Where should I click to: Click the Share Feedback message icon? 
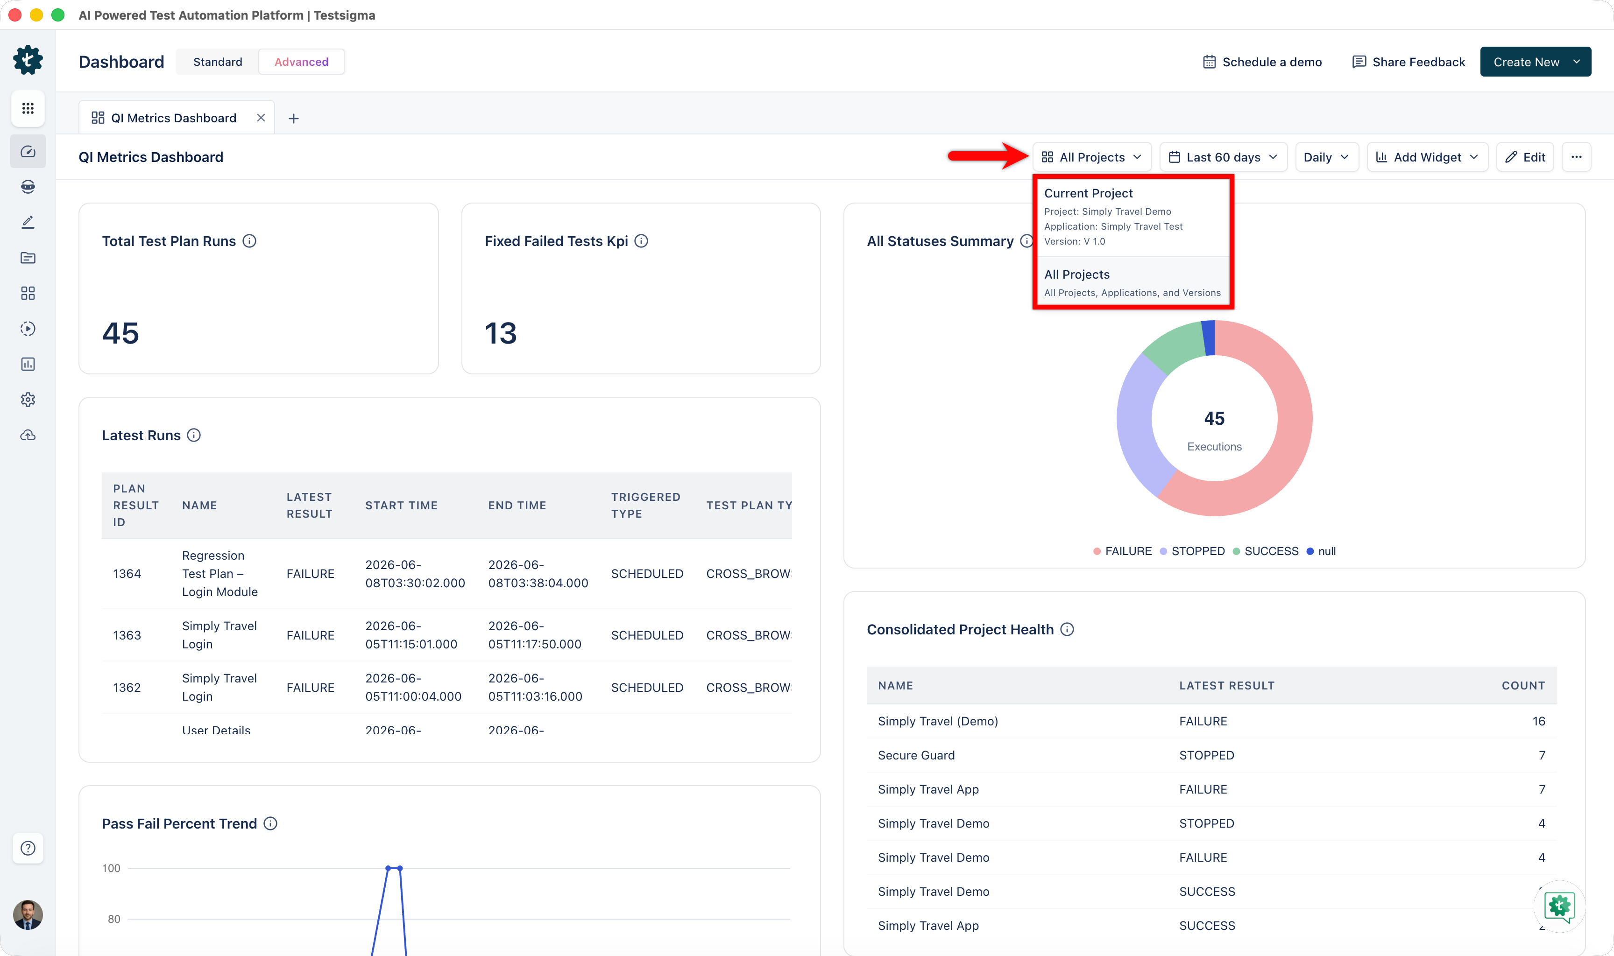pos(1359,62)
